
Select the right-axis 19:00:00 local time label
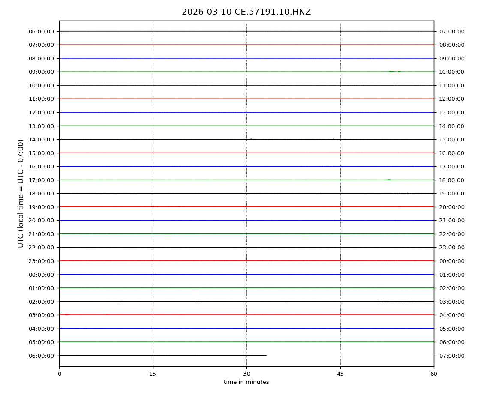click(x=451, y=194)
